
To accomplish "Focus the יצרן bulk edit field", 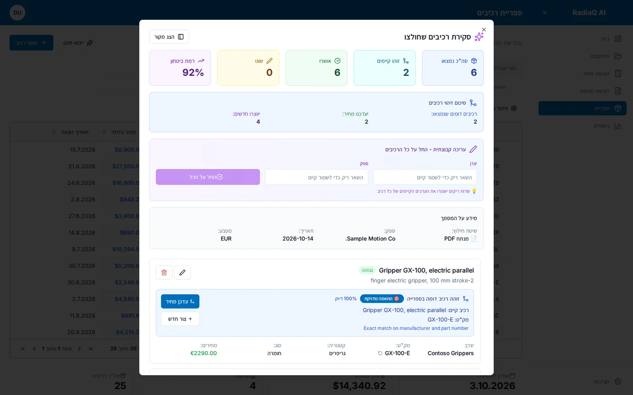I will (x=425, y=177).
